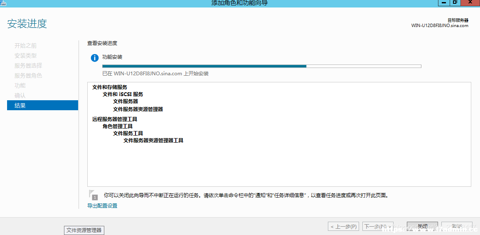The height and width of the screenshot is (235, 480).
Task: Select the highlighted 结果 step in the sidebar
Action: point(42,105)
